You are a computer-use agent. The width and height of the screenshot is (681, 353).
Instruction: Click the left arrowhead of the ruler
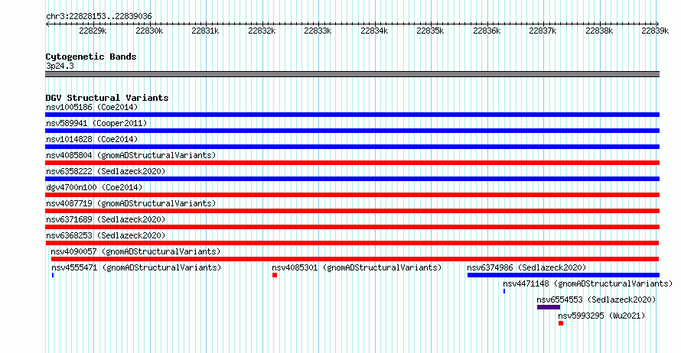(x=47, y=24)
